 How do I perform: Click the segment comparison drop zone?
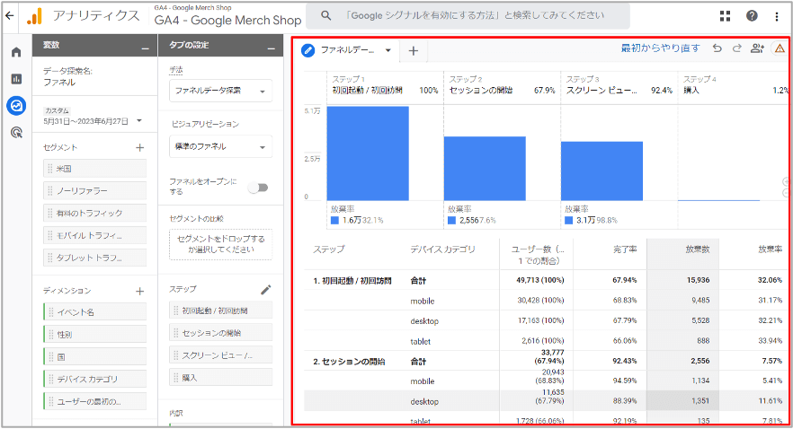coord(220,244)
